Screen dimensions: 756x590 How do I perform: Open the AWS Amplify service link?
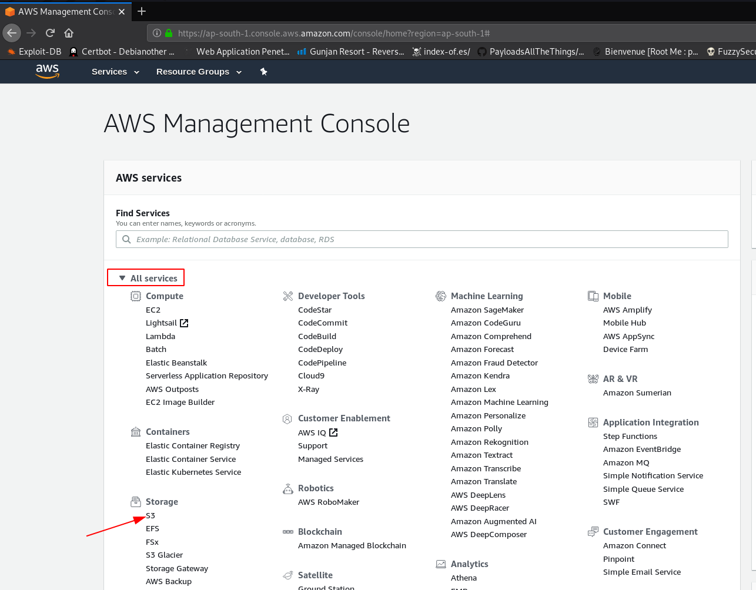[x=627, y=310]
